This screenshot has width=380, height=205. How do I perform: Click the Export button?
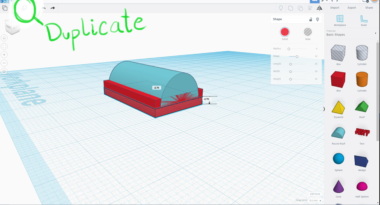tap(352, 8)
